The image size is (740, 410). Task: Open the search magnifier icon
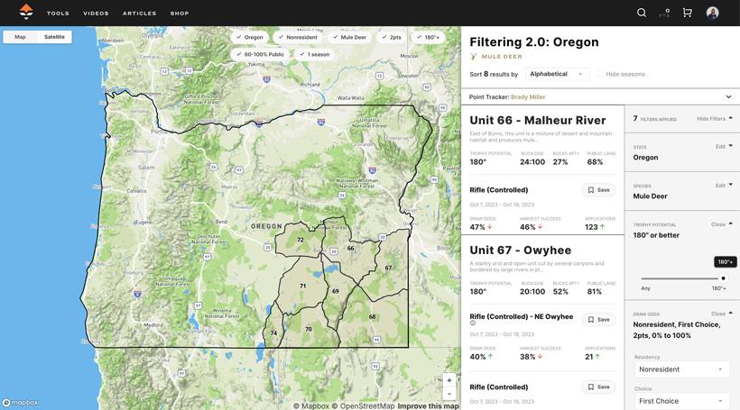[642, 13]
